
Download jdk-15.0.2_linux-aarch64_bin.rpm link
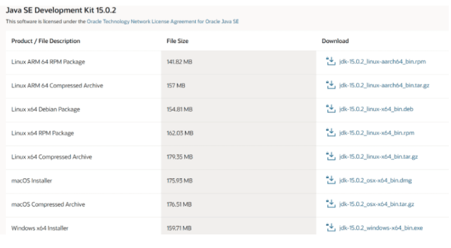click(x=382, y=61)
